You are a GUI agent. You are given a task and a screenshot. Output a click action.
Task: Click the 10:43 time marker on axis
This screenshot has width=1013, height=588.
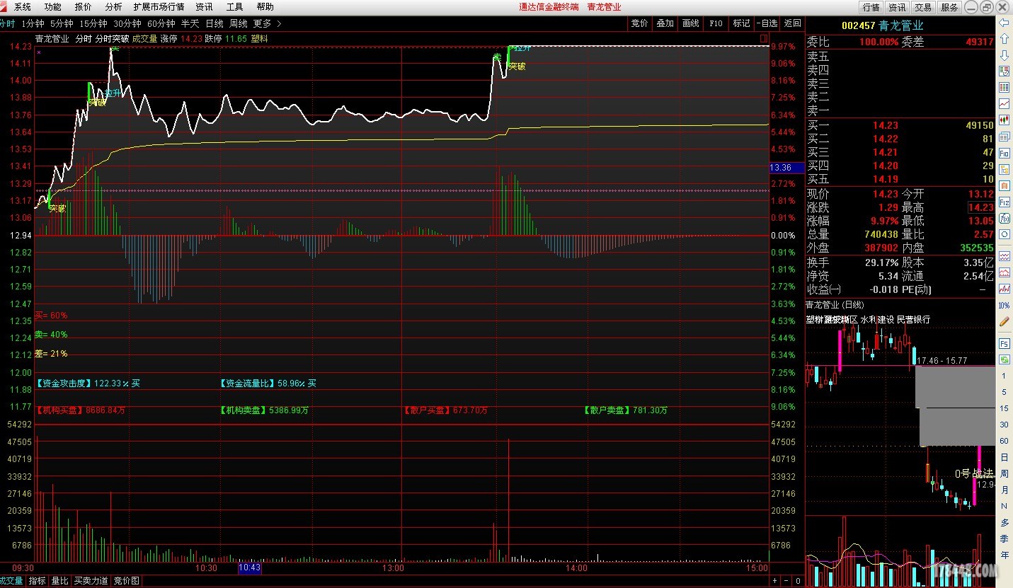tap(250, 567)
